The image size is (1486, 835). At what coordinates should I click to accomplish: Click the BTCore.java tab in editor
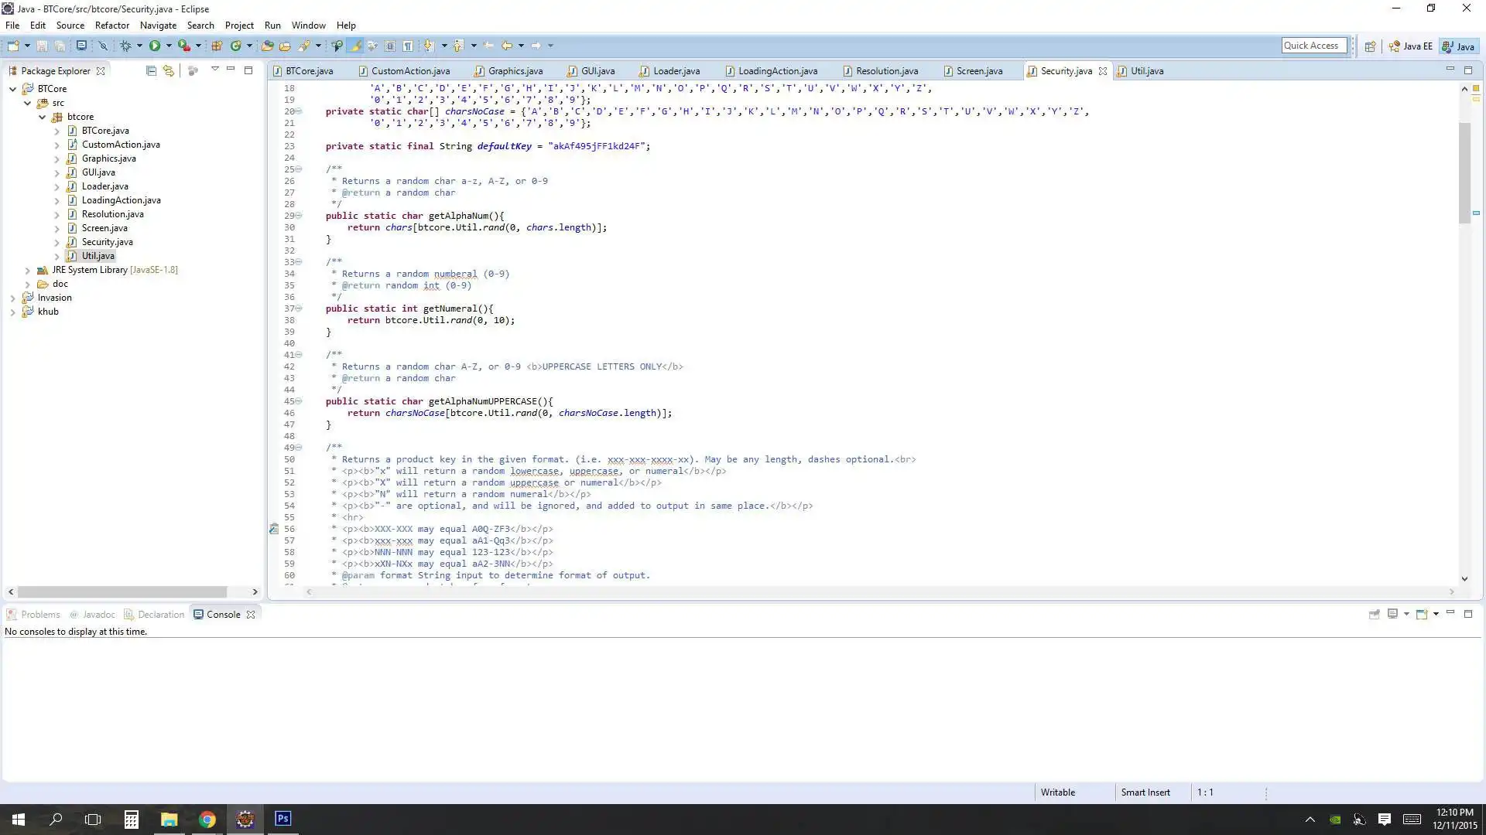click(x=310, y=70)
